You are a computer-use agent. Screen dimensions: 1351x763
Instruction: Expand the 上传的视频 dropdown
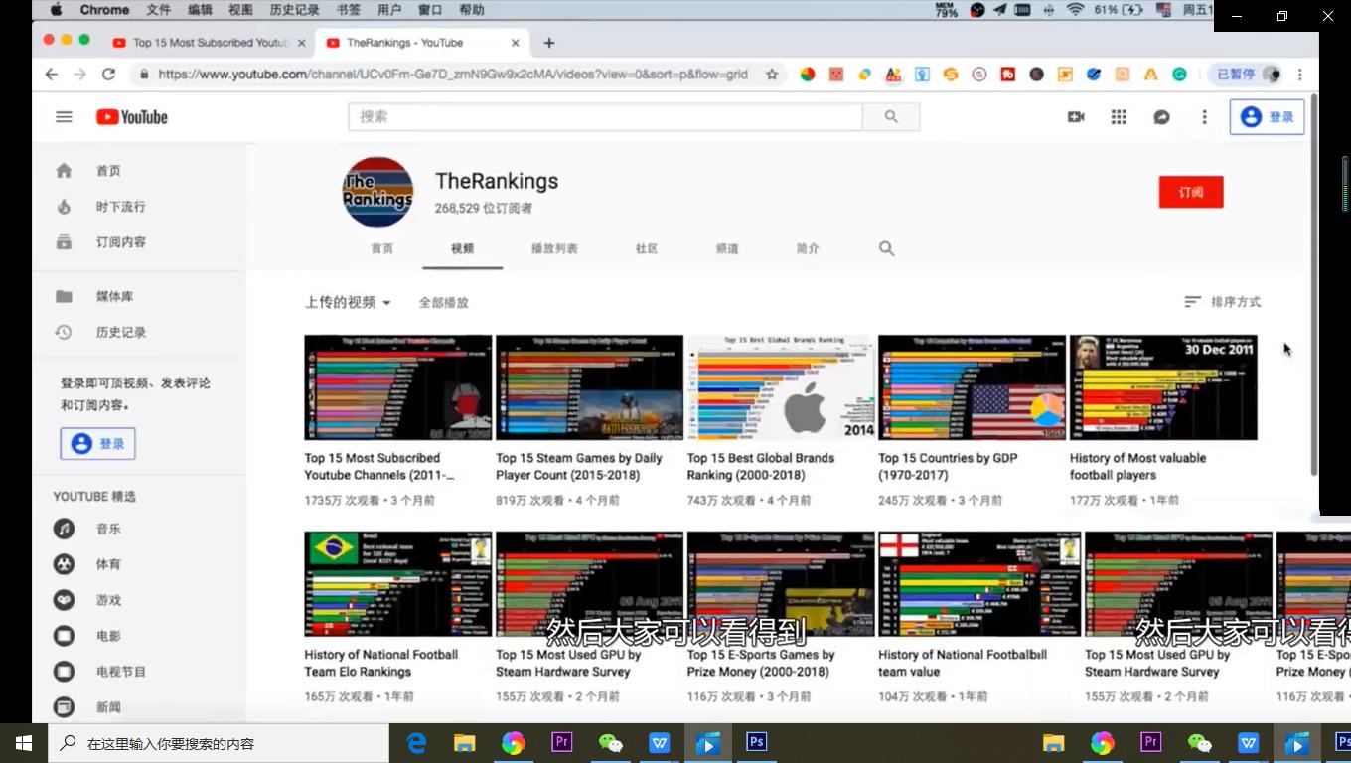(x=348, y=302)
